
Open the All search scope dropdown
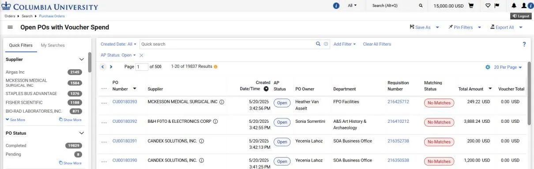pyautogui.click(x=352, y=6)
